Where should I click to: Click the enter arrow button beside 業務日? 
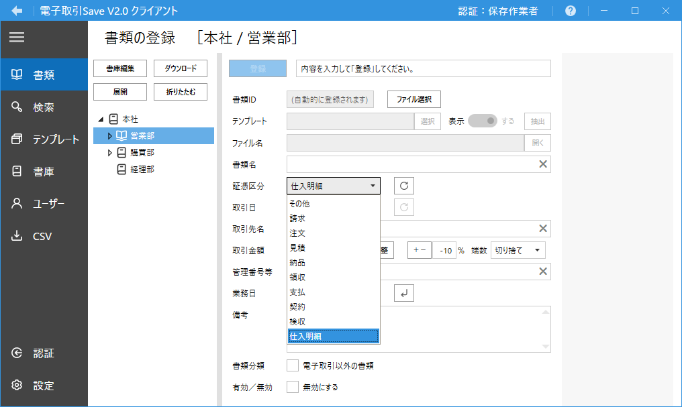pos(404,293)
